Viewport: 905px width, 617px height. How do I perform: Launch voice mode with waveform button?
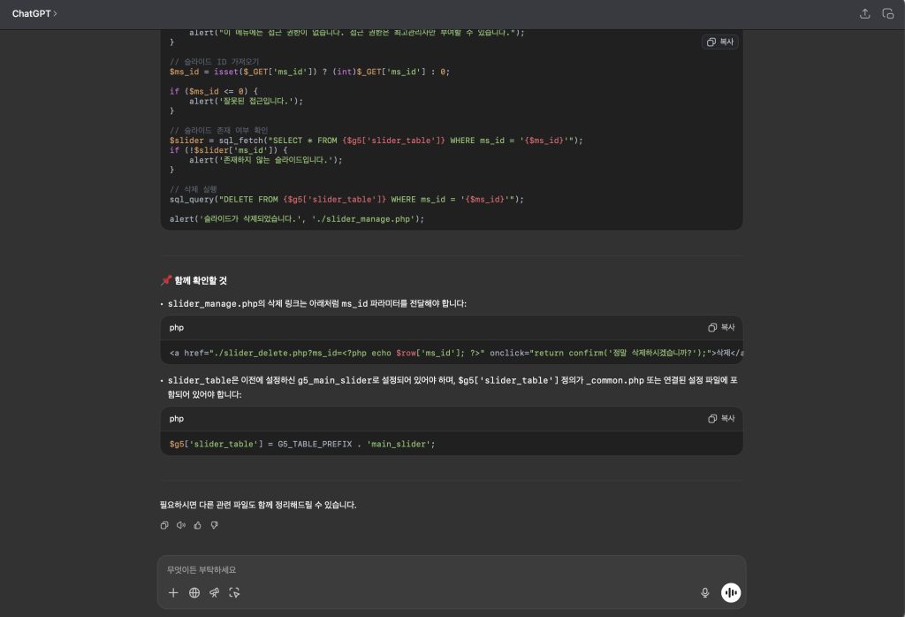[730, 593]
